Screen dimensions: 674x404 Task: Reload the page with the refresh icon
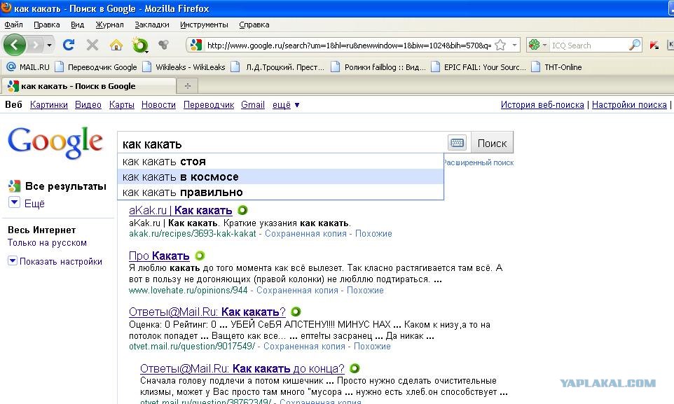[69, 45]
